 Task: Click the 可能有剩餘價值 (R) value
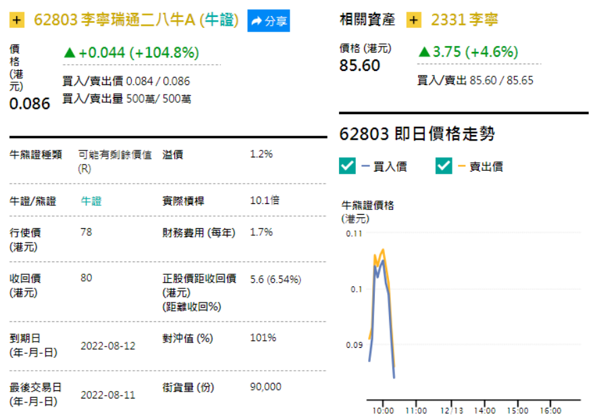115,161
